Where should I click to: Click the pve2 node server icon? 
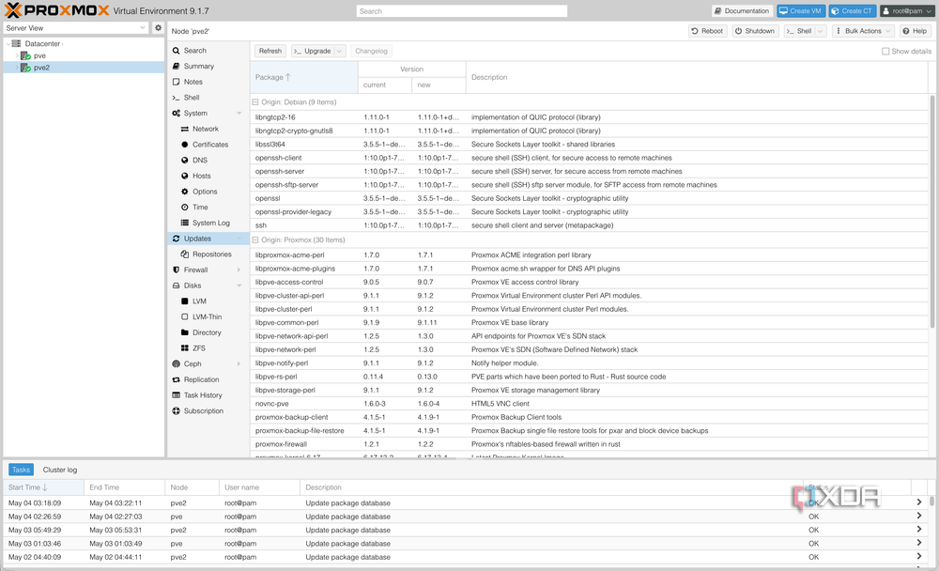pos(25,68)
